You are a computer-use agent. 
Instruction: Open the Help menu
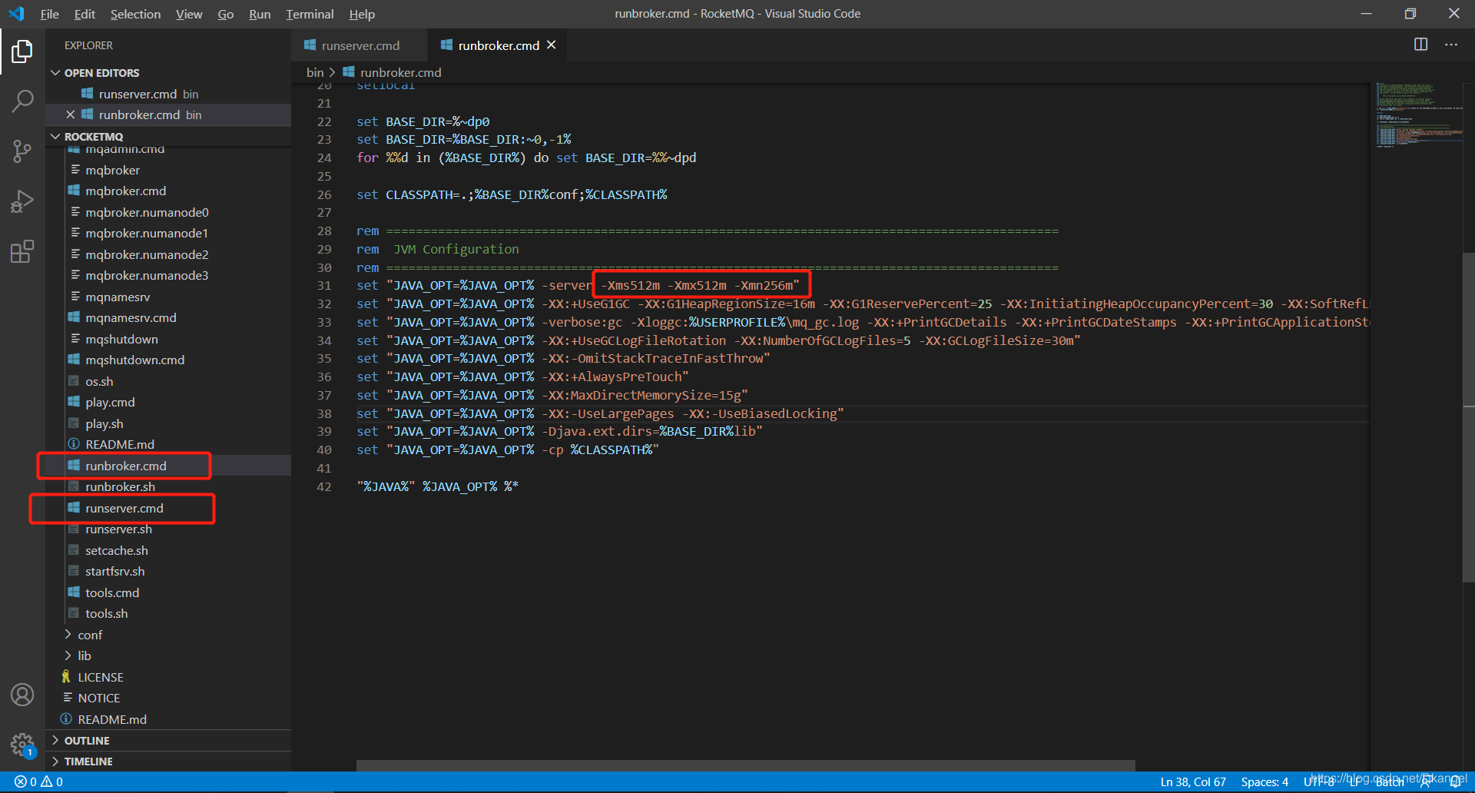click(x=362, y=14)
